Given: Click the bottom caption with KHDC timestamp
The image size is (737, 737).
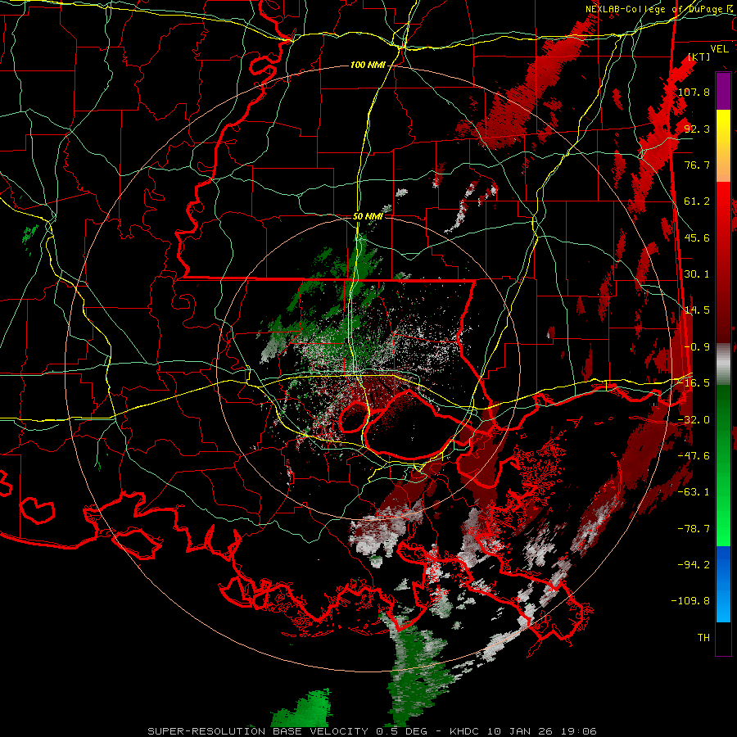Looking at the screenshot, I should (373, 731).
